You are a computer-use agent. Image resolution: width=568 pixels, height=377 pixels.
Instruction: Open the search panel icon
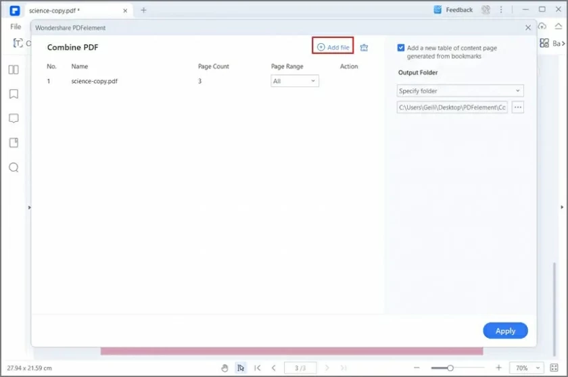14,167
